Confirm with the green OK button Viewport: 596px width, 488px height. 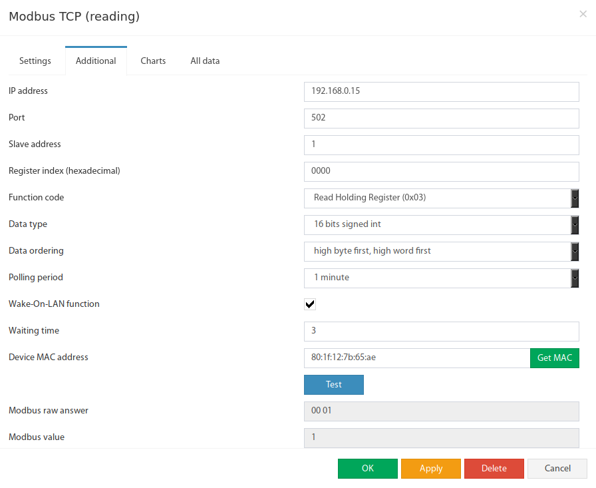(x=368, y=468)
